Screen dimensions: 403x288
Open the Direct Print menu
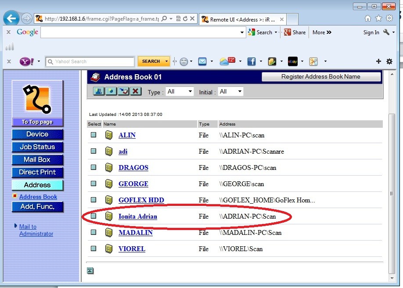[x=37, y=172]
